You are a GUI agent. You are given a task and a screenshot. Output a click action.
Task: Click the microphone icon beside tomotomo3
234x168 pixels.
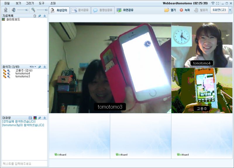point(9,77)
